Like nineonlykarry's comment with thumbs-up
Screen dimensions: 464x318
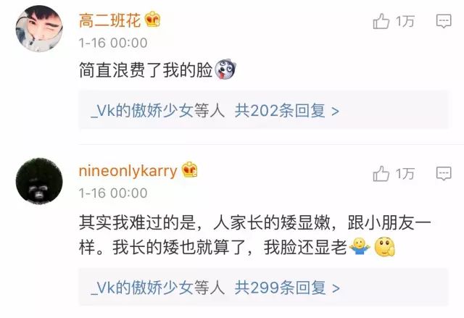tap(381, 173)
